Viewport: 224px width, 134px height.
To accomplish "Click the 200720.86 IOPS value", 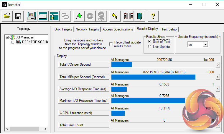I will [164, 60].
